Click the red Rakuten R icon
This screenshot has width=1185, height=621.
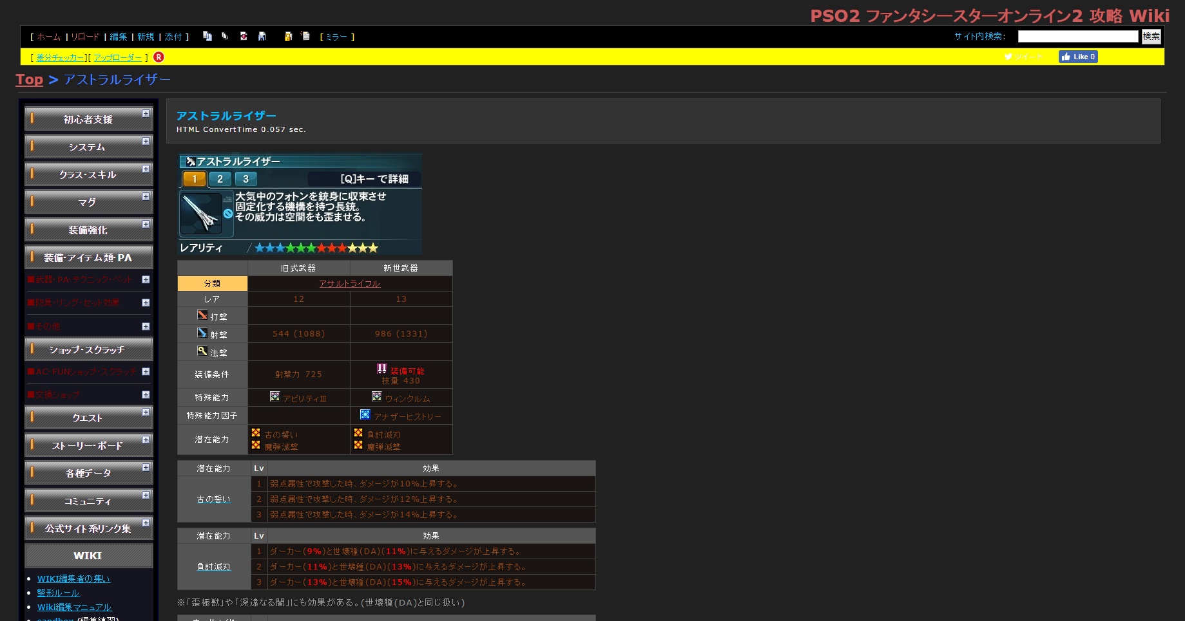[159, 57]
